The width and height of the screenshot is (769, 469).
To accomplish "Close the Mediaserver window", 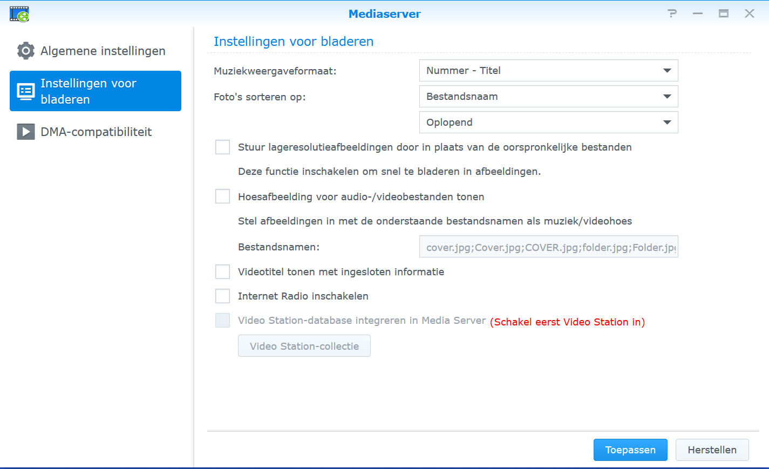I will [750, 13].
